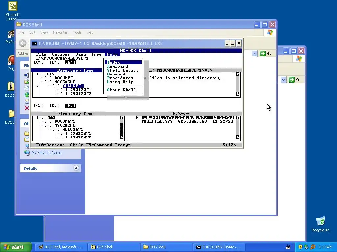Click scroll-down arrow of upper file list
337x252 pixels.
[x=238, y=94]
